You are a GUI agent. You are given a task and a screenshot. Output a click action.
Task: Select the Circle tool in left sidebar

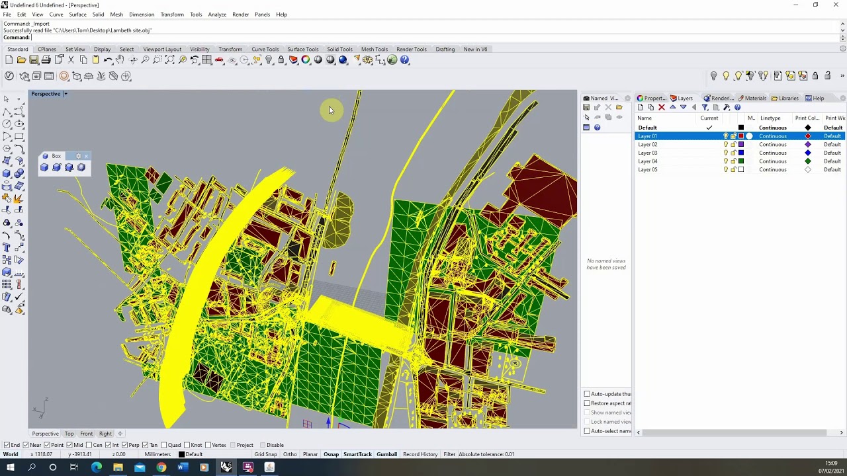(x=7, y=124)
